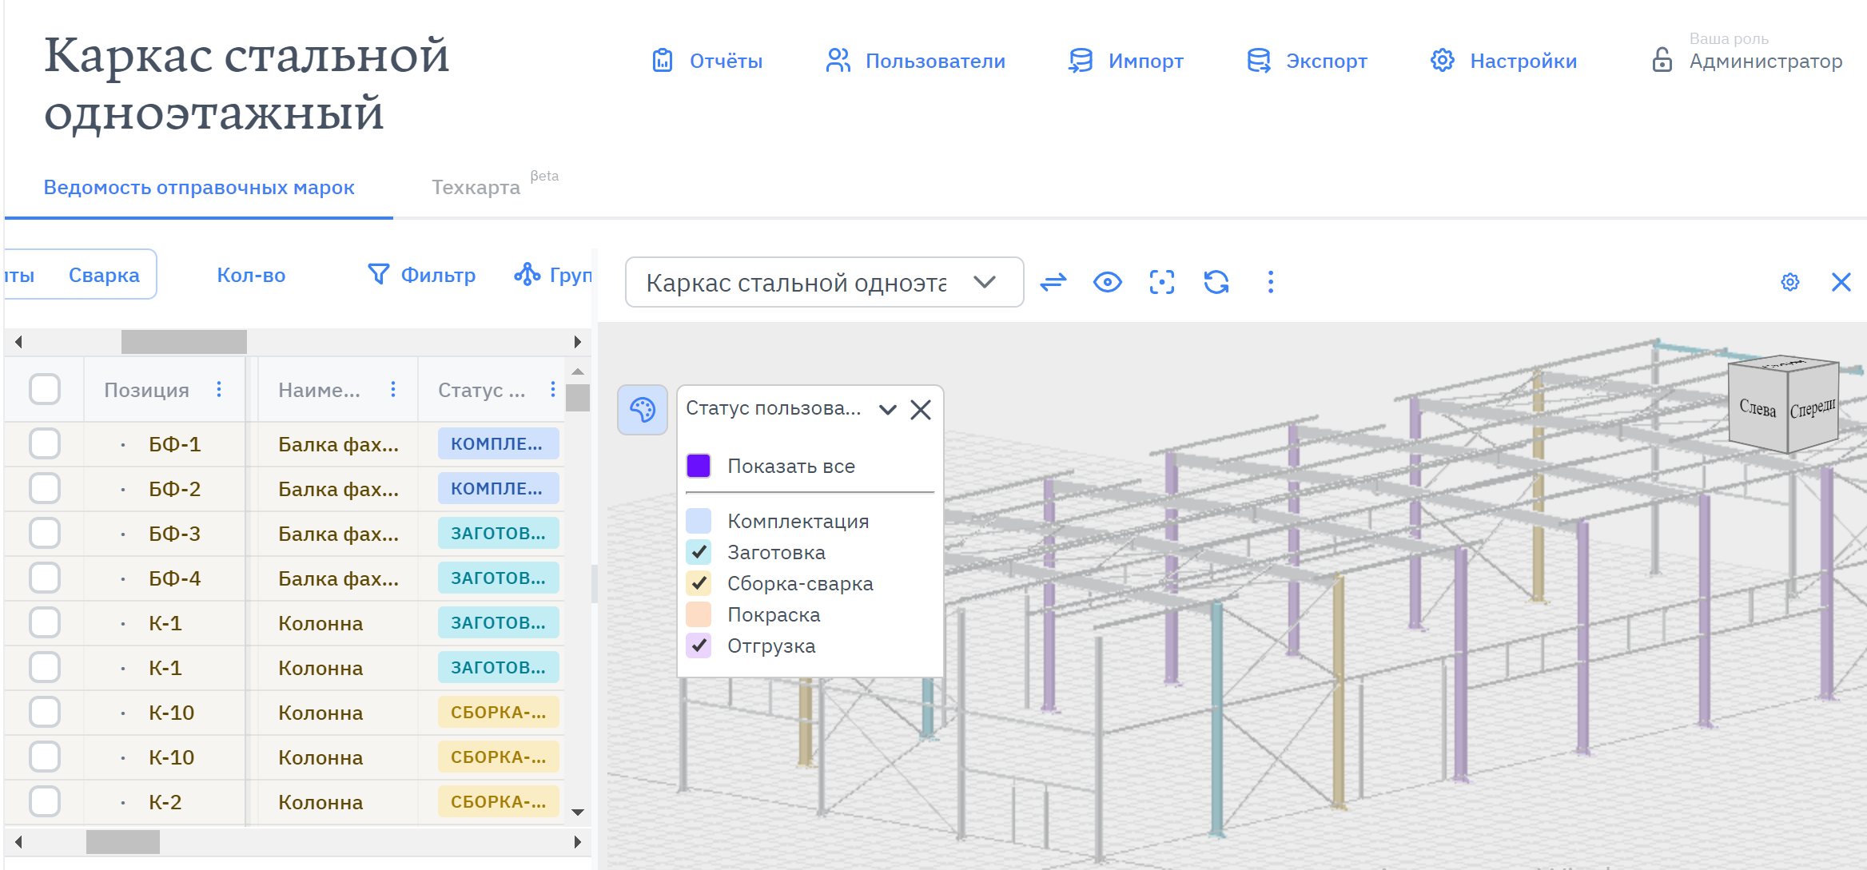Image resolution: width=1867 pixels, height=870 pixels.
Task: Open Позиция column options menu
Action: 219,389
